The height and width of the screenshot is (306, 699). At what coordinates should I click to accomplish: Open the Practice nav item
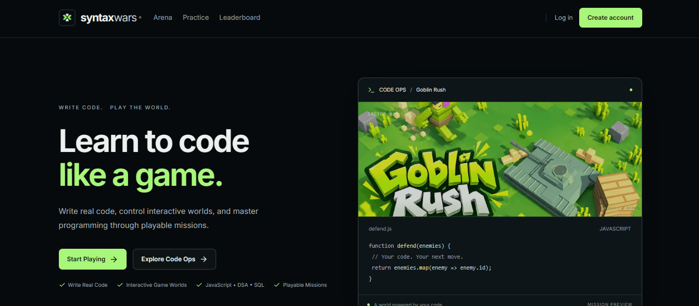196,18
